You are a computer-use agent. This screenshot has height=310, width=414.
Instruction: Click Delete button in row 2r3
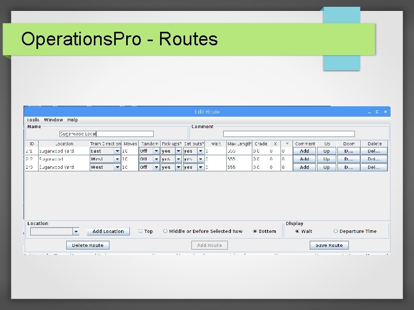pyautogui.click(x=374, y=167)
